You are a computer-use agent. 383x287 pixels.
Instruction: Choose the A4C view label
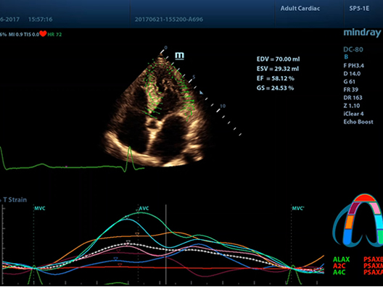coord(339,272)
